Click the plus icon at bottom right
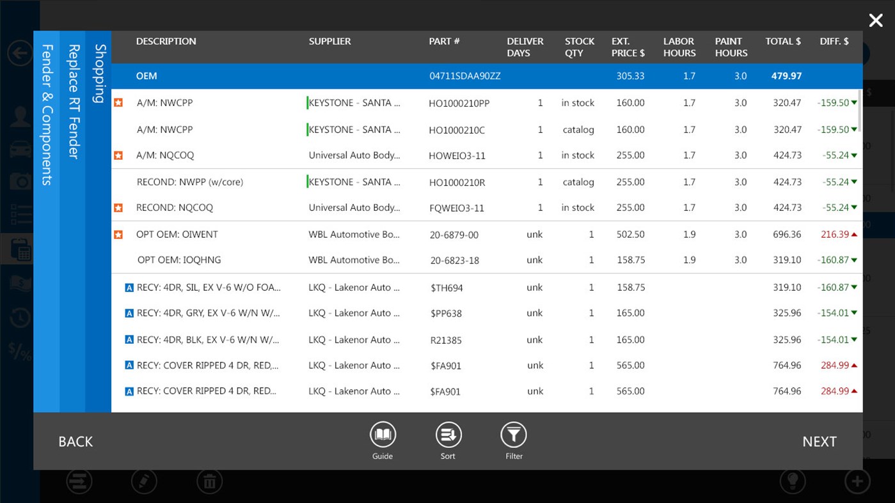The width and height of the screenshot is (895, 503). pyautogui.click(x=857, y=481)
